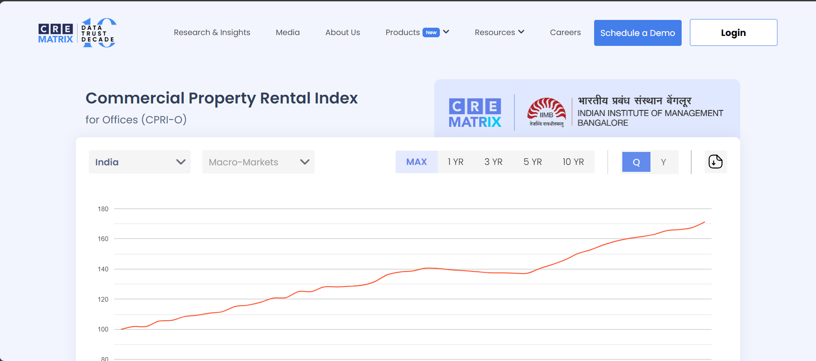816x361 pixels.
Task: Visit the Careers page
Action: (x=565, y=32)
